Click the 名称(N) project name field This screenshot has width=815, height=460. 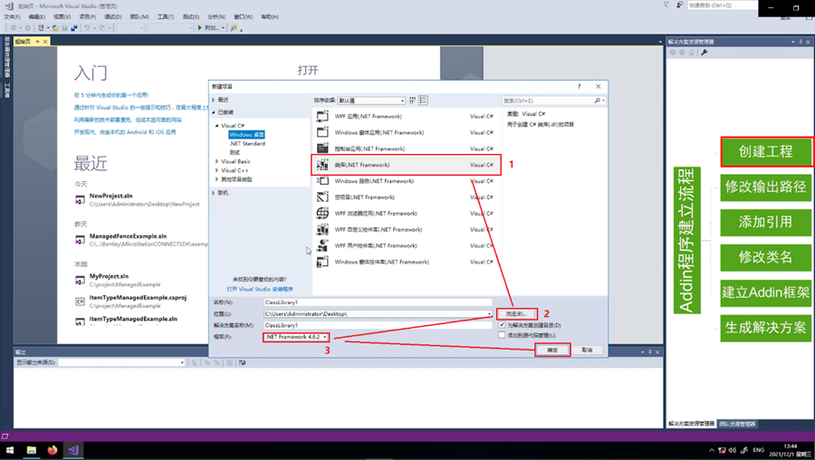click(378, 302)
